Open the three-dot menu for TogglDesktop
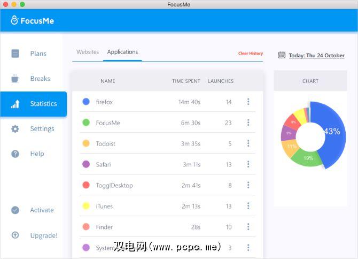This screenshot has width=358, height=259. point(248,185)
